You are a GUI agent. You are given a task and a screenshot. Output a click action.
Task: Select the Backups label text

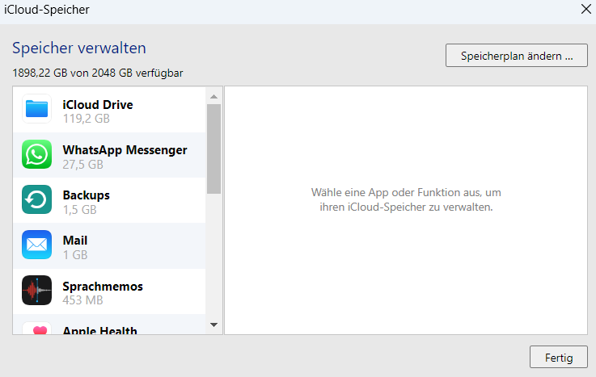pos(87,195)
